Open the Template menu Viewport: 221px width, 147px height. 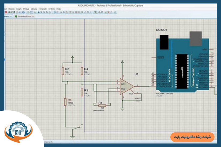[x=42, y=9]
